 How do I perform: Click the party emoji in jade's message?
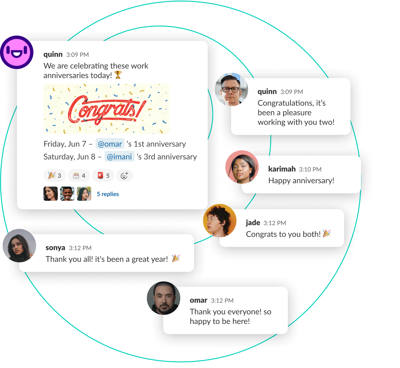[x=327, y=233]
